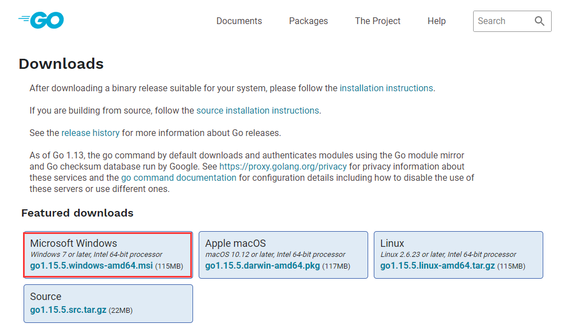Select the Linux download box heading
This screenshot has width=573, height=333.
coord(392,243)
